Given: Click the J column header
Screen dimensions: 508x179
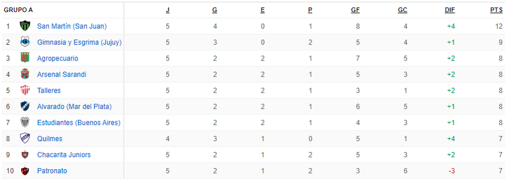Looking at the screenshot, I should click(168, 10).
